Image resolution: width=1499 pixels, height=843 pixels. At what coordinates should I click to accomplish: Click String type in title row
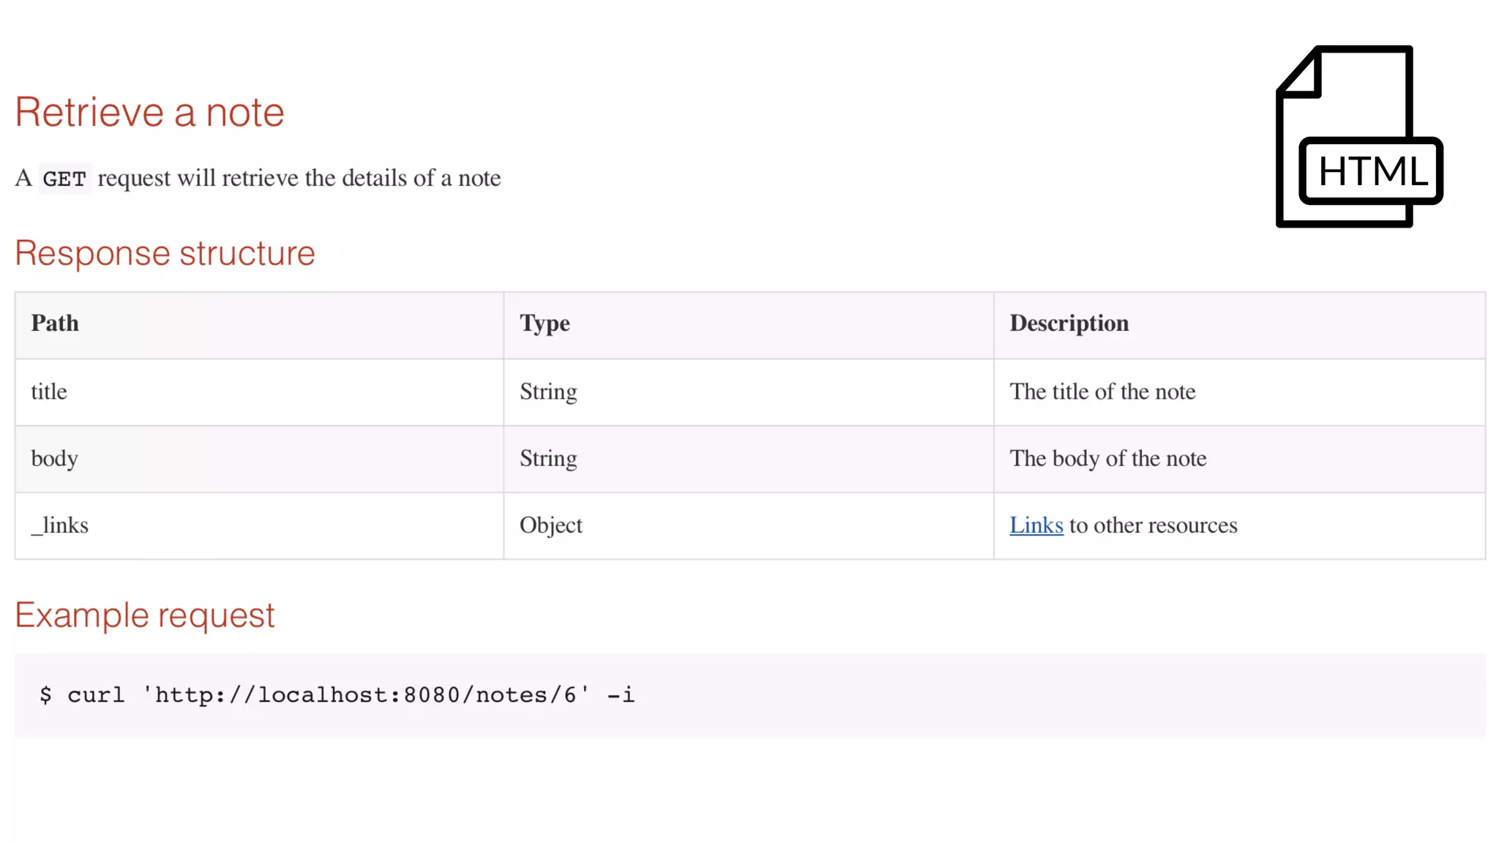click(x=548, y=392)
